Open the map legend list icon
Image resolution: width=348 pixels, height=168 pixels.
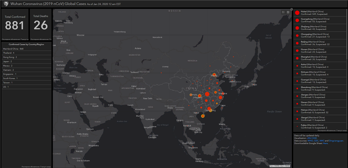[283, 12]
